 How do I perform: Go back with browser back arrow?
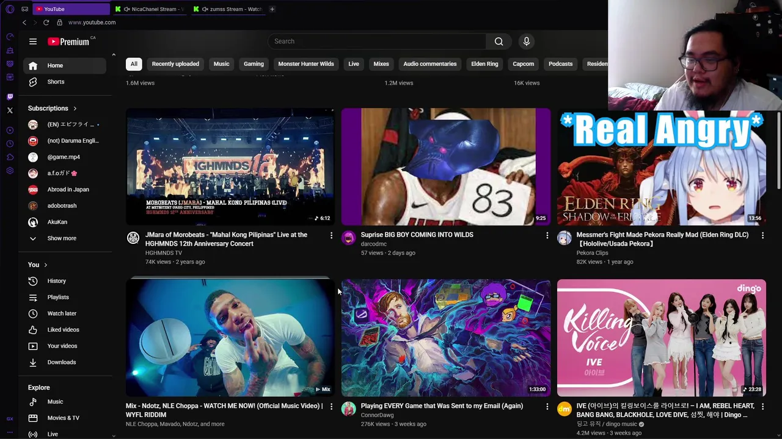click(24, 23)
